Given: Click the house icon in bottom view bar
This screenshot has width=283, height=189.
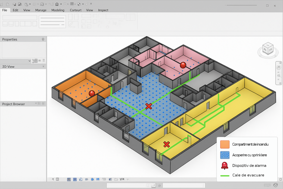Looking at the screenshot, I should click(x=81, y=179).
